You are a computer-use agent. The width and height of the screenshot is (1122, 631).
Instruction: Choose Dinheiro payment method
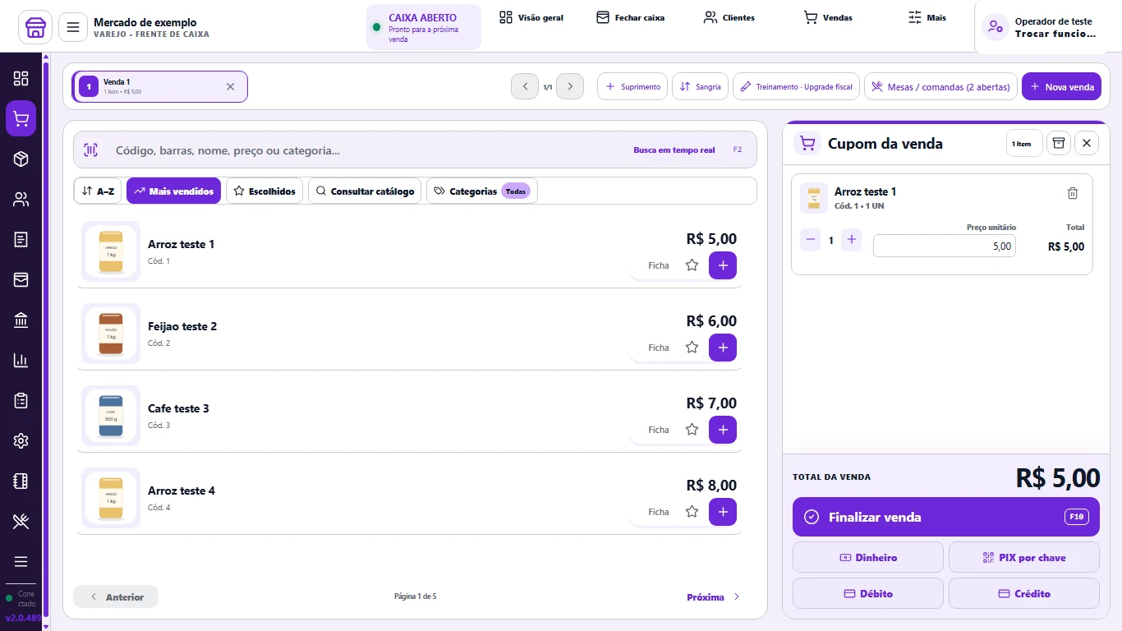click(868, 557)
